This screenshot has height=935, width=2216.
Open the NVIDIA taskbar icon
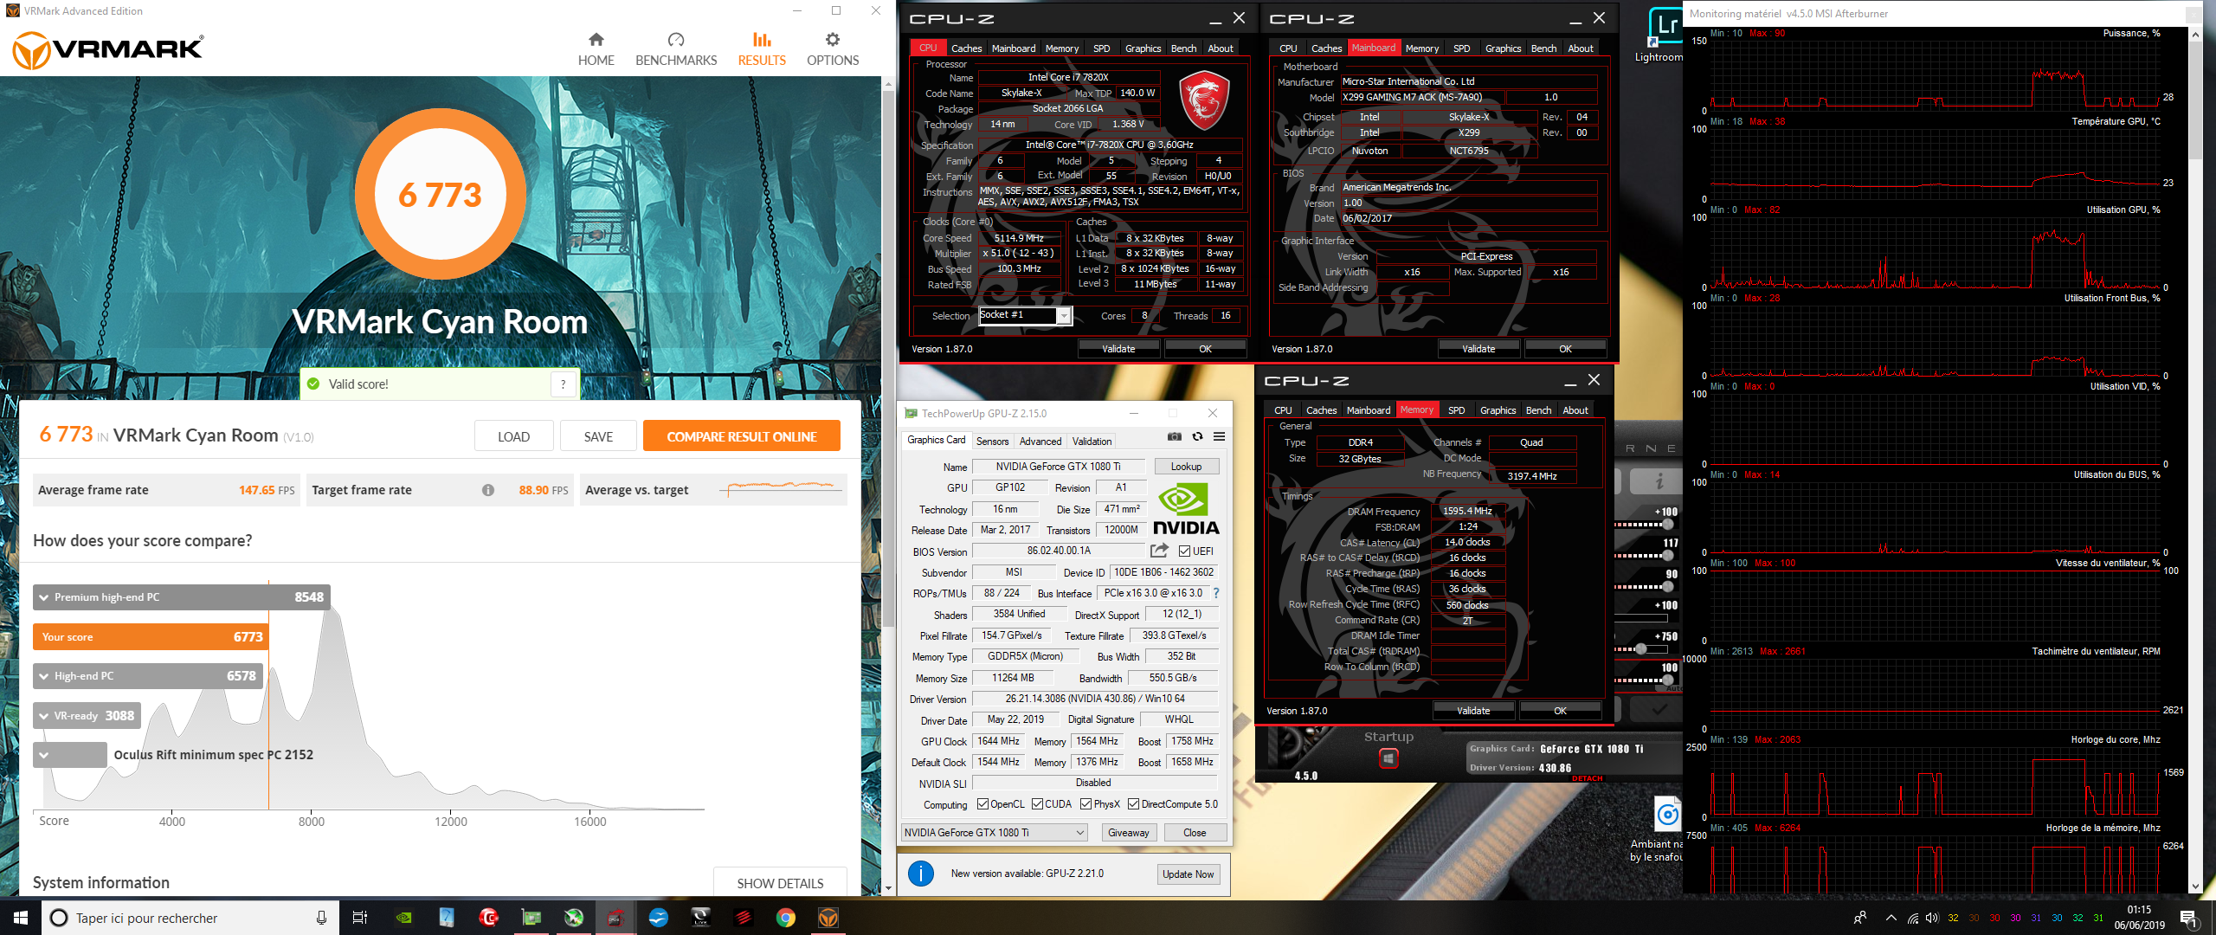tap(403, 918)
